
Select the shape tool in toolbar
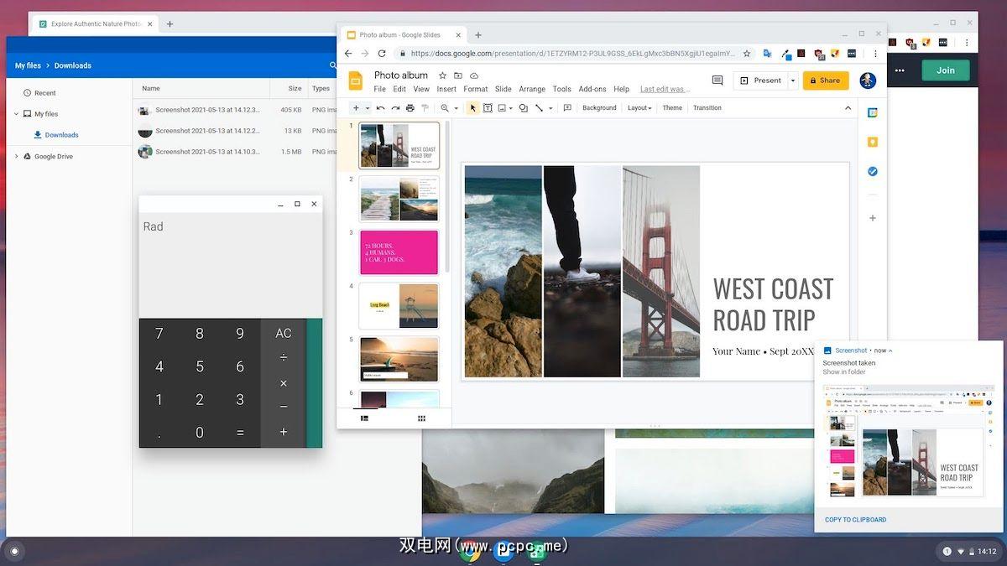523,108
